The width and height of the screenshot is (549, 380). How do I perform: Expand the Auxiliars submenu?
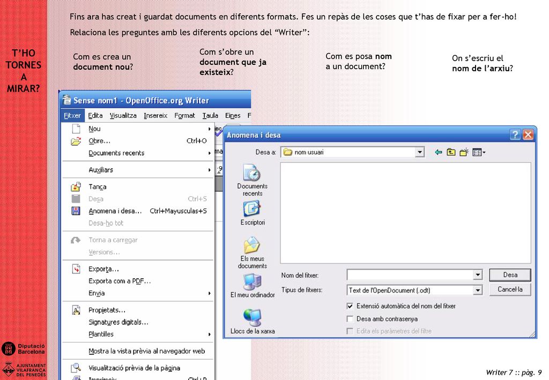210,170
